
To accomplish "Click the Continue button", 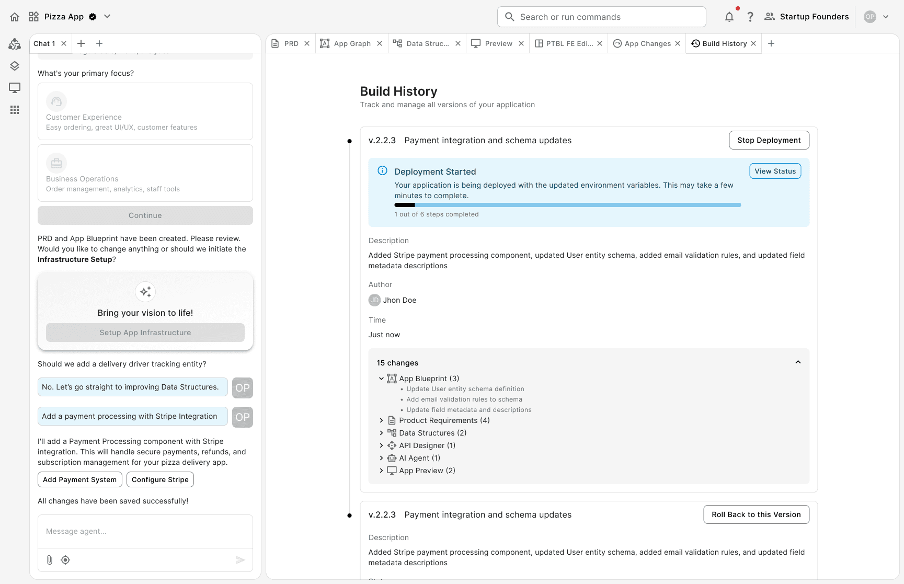I will pos(145,215).
